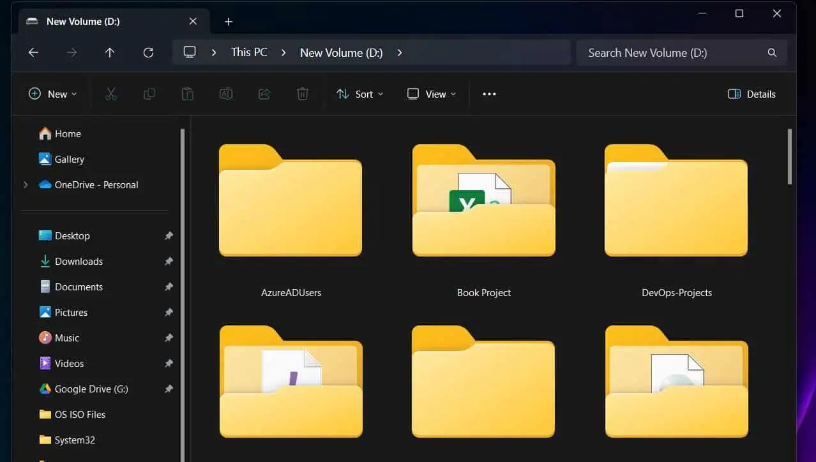Select the New Volume (D:) tab
The width and height of the screenshot is (816, 462).
[112, 21]
